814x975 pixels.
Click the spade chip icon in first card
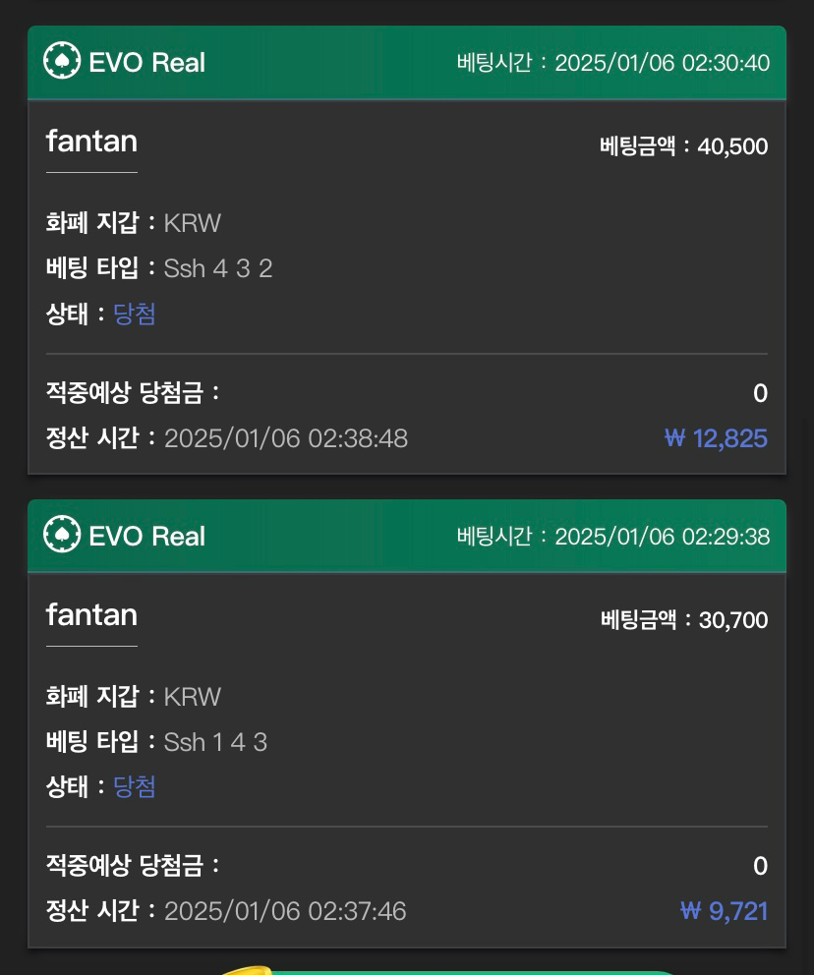pyautogui.click(x=62, y=61)
